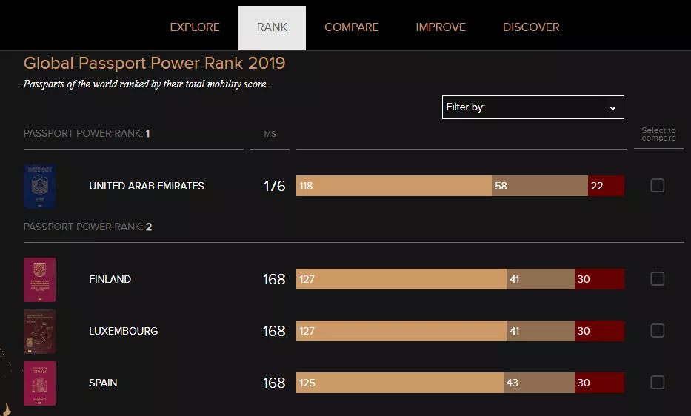Select the Rank tab
Image resolution: width=691 pixels, height=416 pixels.
coord(272,27)
